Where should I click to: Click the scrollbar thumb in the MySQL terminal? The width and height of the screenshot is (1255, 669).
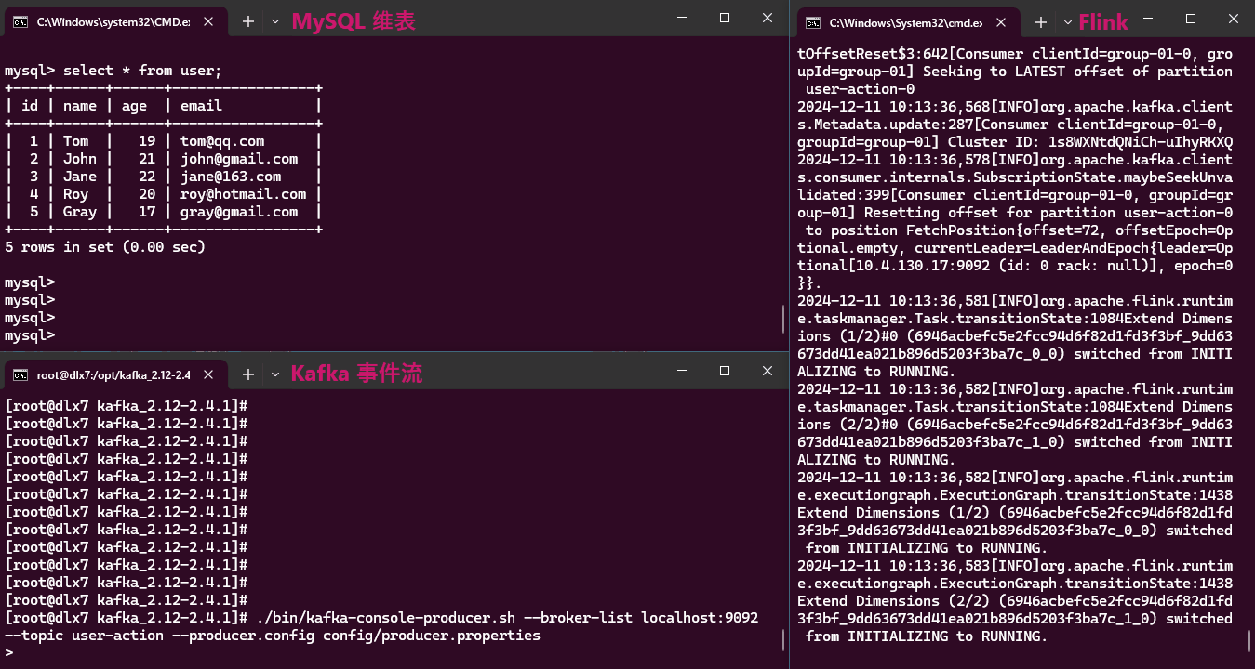pos(783,319)
